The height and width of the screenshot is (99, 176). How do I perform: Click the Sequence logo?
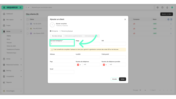pos(12,7)
